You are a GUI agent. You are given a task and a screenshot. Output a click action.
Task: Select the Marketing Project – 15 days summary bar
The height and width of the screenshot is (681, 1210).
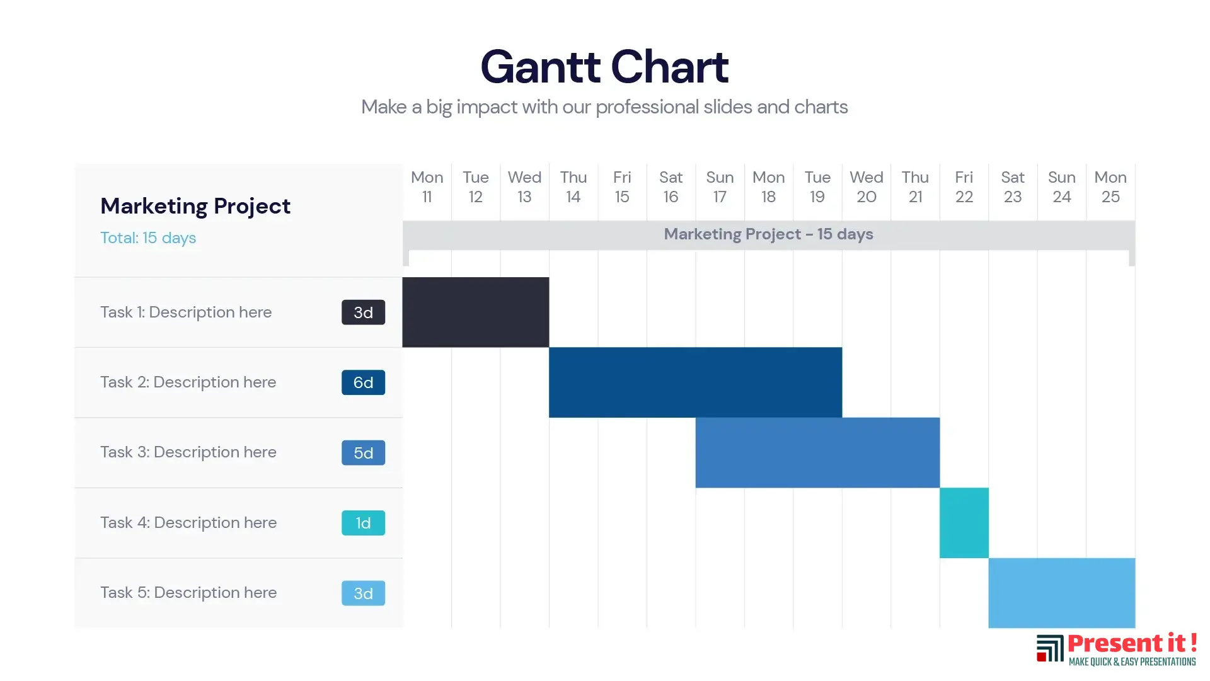point(769,235)
